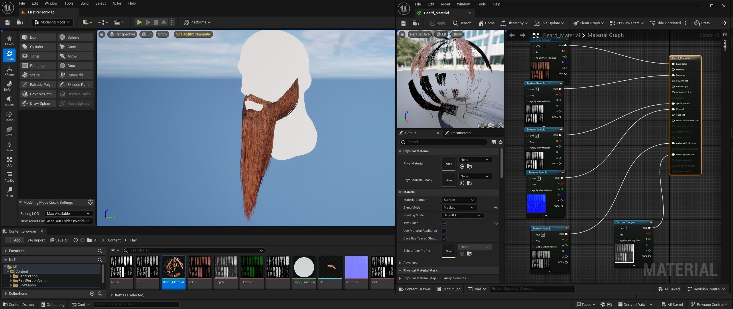Navigate forward in the material graph
Screen dimensions: 733x309
[x=523, y=35]
